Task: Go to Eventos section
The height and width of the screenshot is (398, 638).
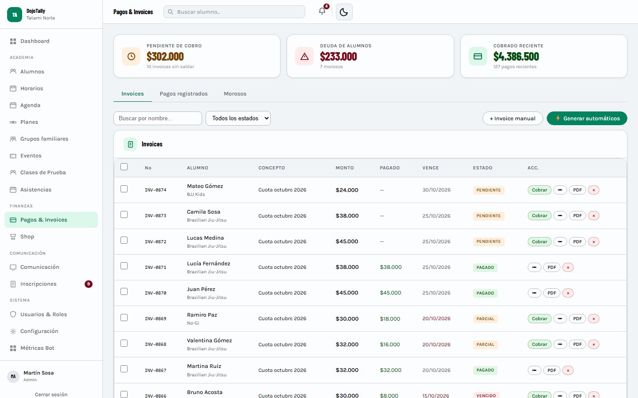Action: coord(51,156)
